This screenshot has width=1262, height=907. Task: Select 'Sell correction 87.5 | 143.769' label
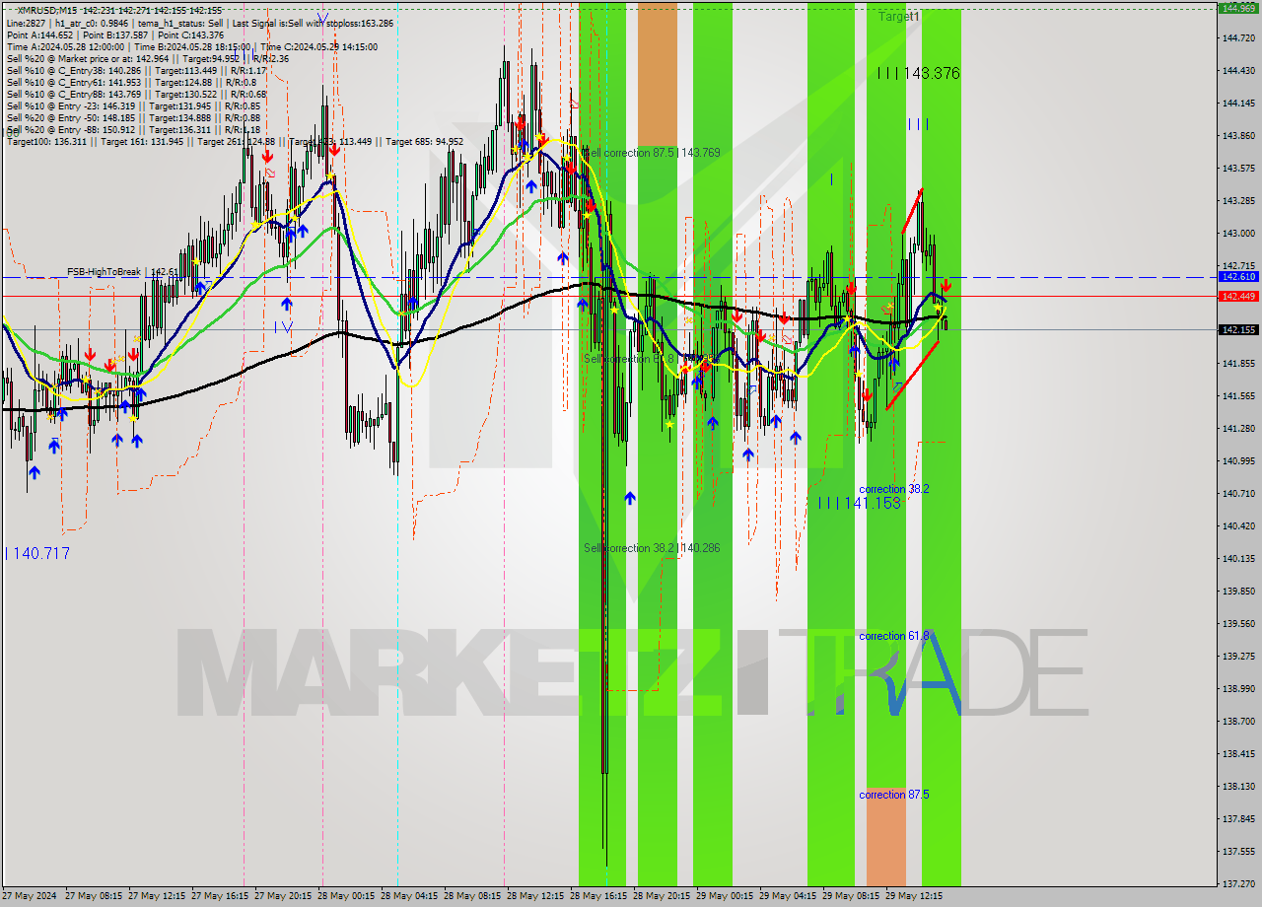tap(652, 153)
